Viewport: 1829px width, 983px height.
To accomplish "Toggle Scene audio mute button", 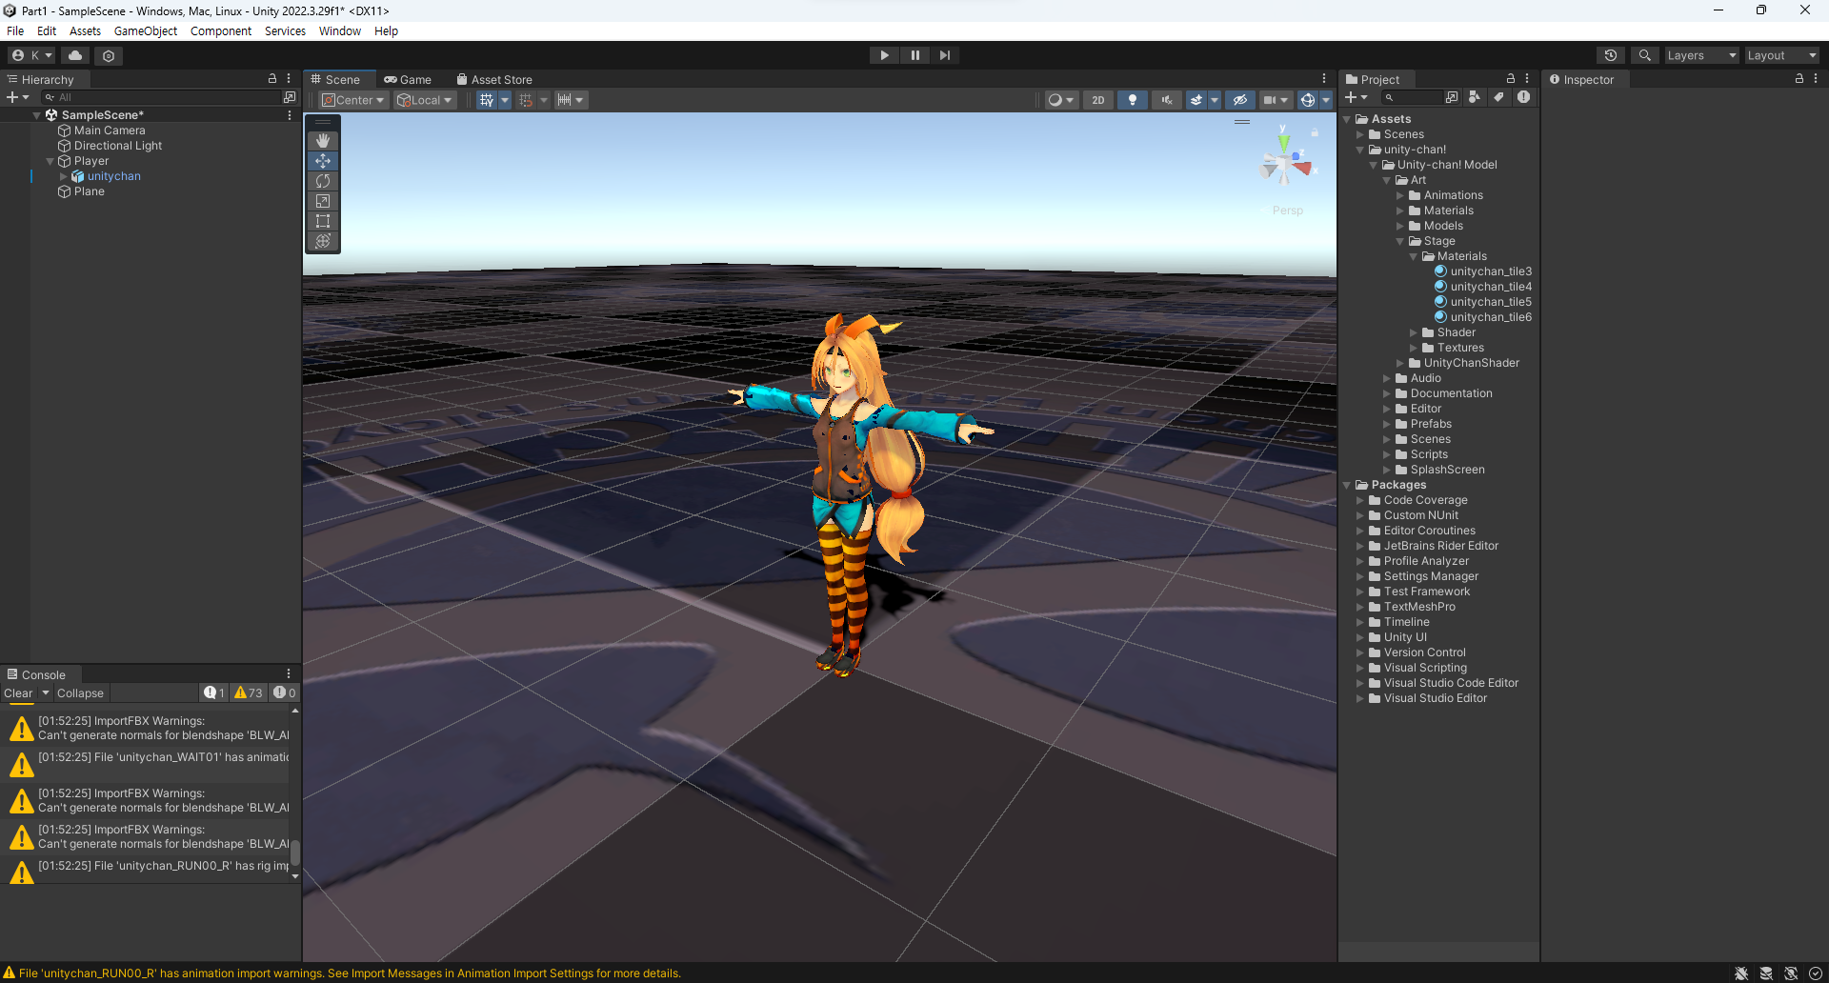I will coord(1166,100).
